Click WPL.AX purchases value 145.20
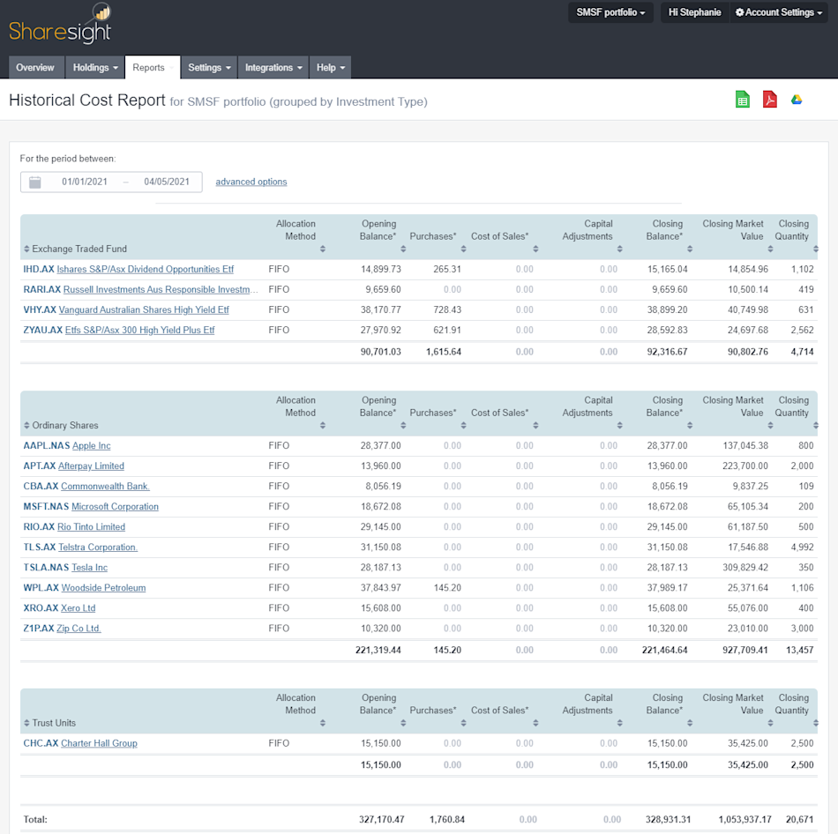 pos(447,588)
